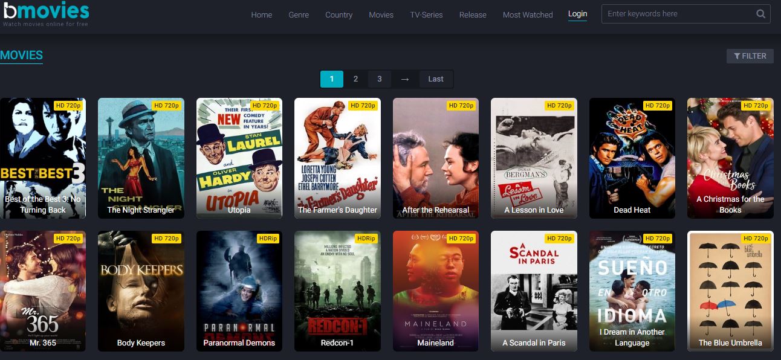781x360 pixels.
Task: Click the HD 720p badge on Maineland
Action: [x=461, y=239]
